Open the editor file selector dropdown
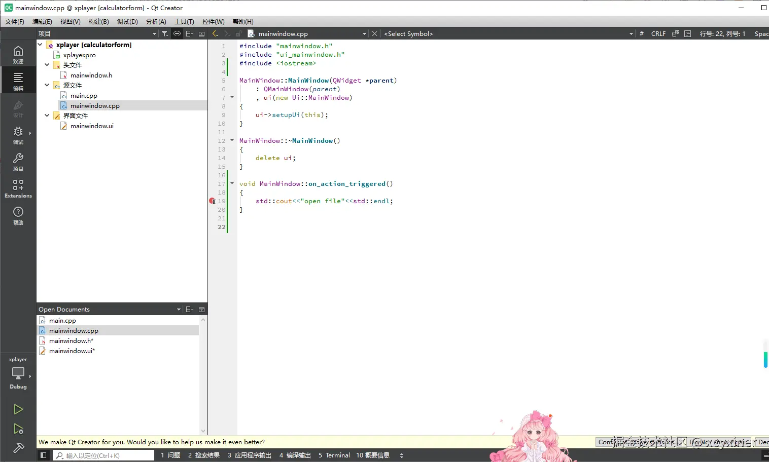This screenshot has width=769, height=462. click(x=364, y=33)
